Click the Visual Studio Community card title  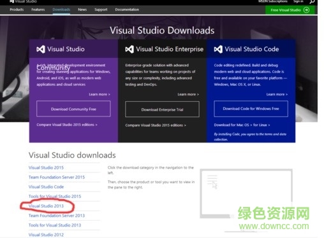point(66,49)
